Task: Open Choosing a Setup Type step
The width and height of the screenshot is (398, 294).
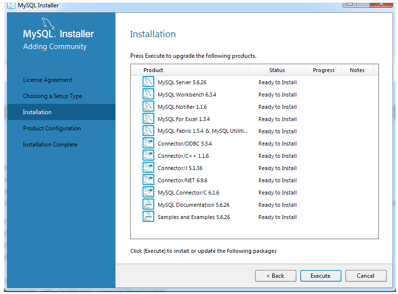Action: coord(53,96)
